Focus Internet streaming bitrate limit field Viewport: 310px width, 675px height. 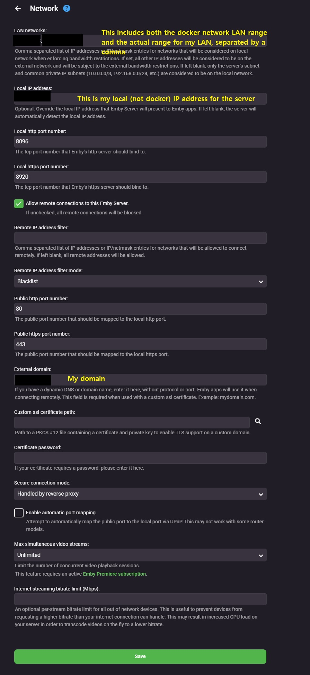coord(140,599)
